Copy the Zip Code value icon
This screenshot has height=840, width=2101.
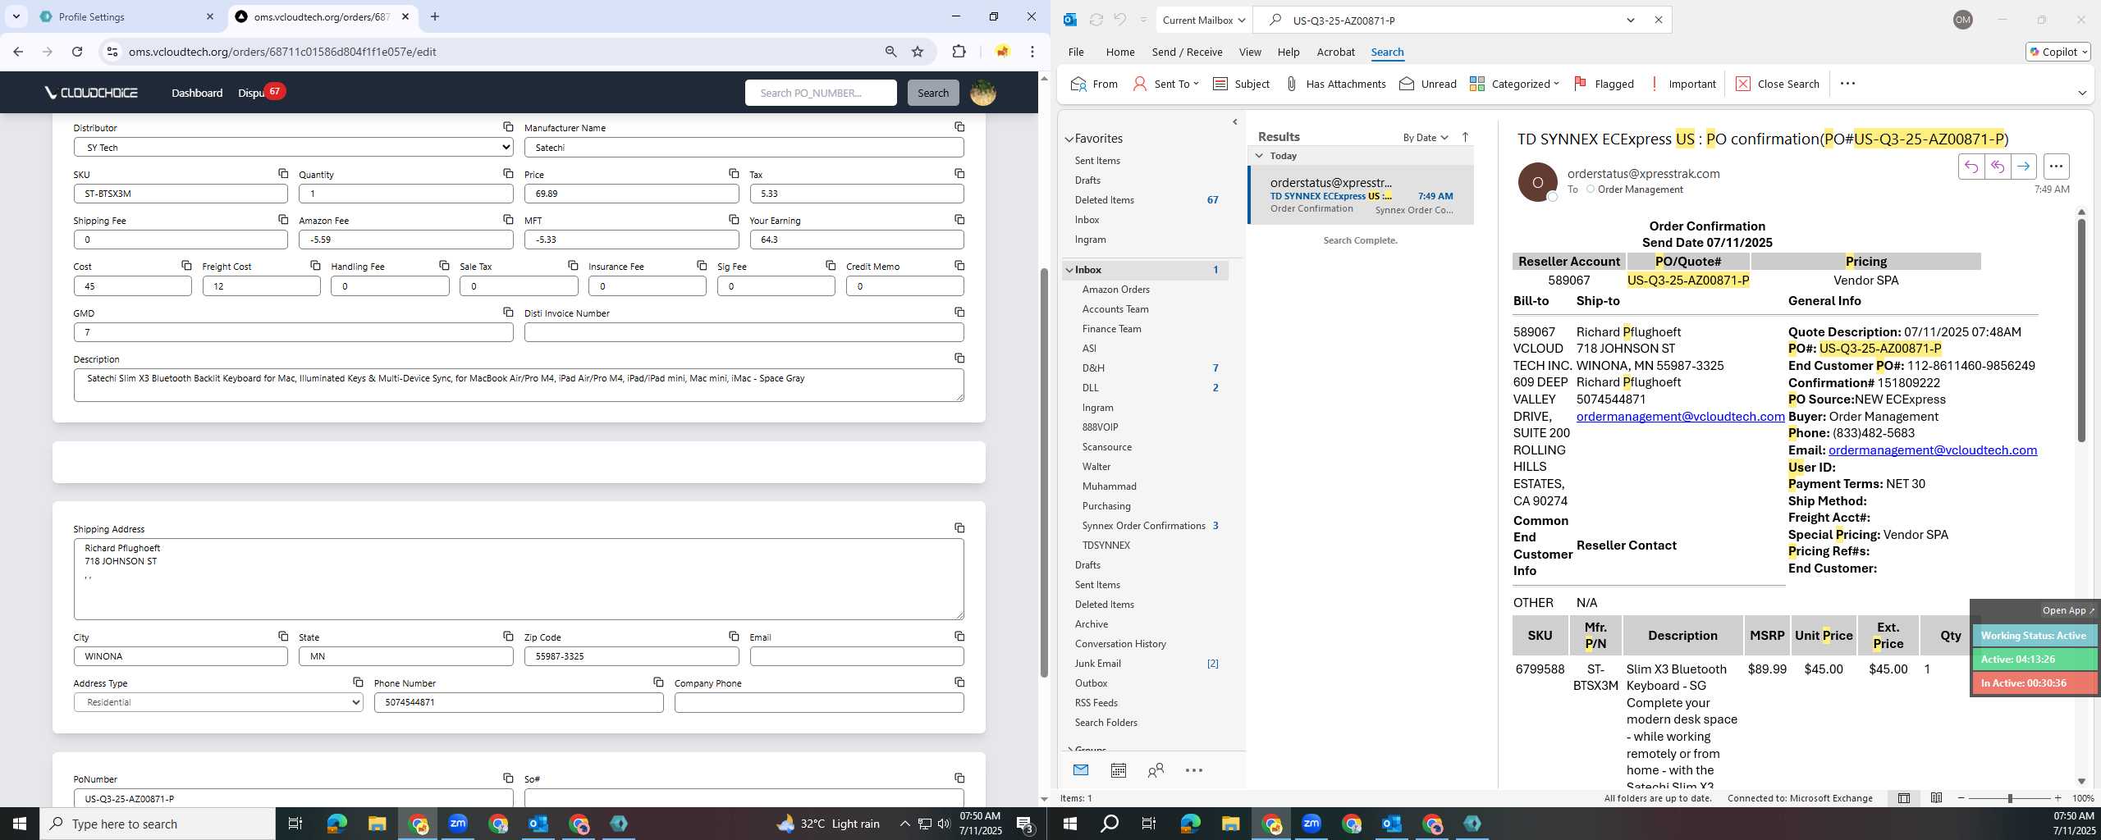click(x=734, y=636)
